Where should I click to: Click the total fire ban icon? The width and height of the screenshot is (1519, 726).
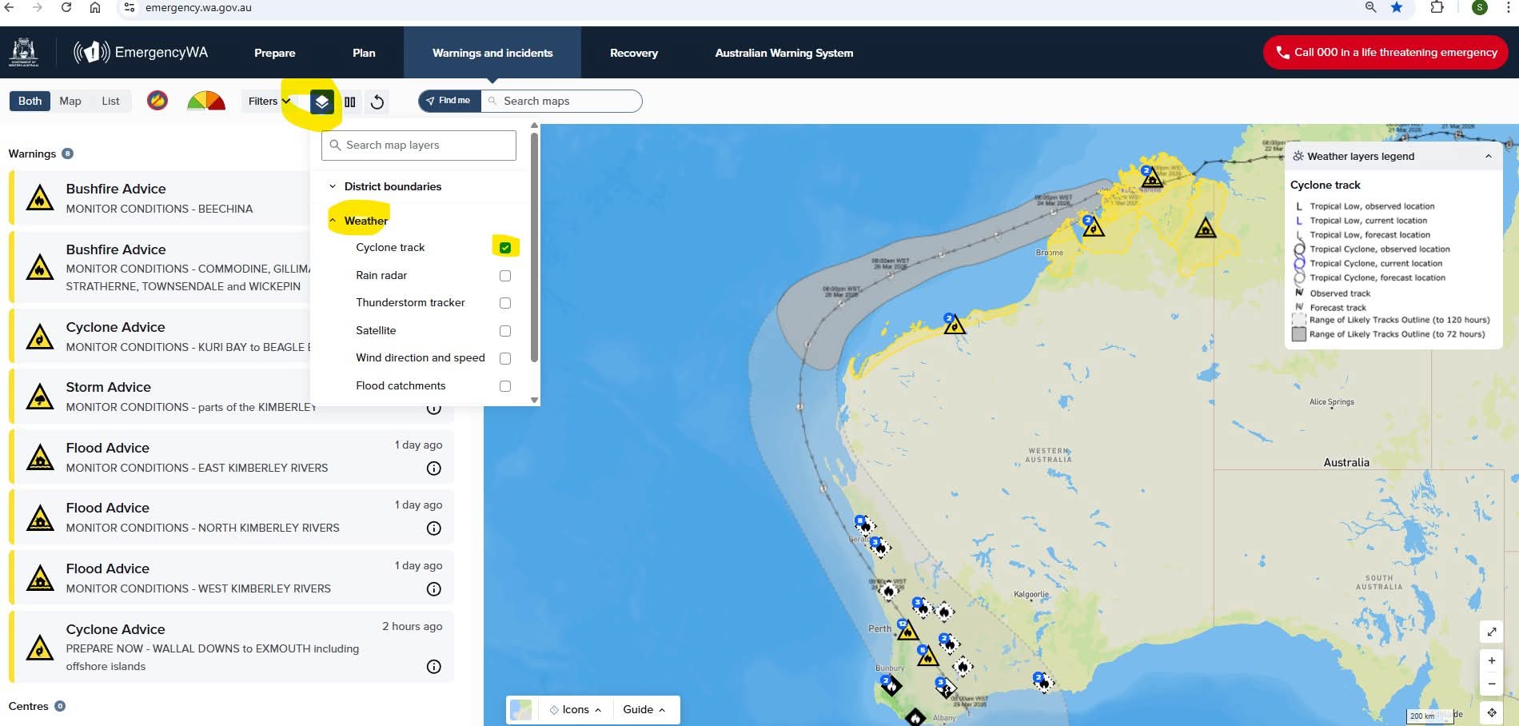coord(157,101)
